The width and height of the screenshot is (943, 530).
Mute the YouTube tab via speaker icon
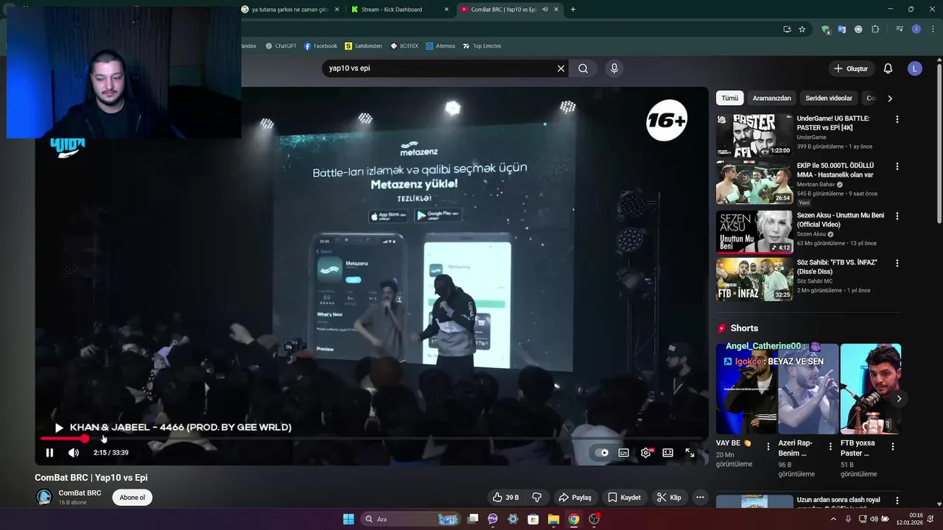545,10
